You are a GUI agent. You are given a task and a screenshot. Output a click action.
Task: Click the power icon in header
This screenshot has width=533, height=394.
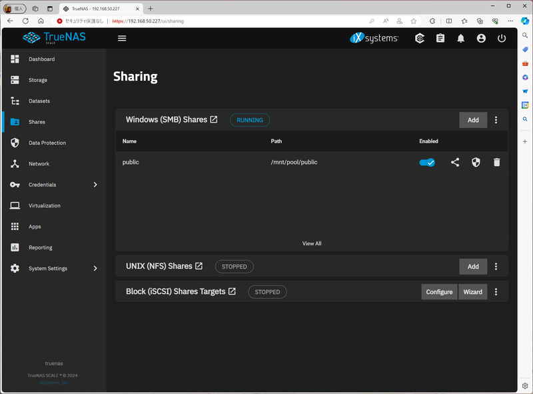click(x=502, y=39)
